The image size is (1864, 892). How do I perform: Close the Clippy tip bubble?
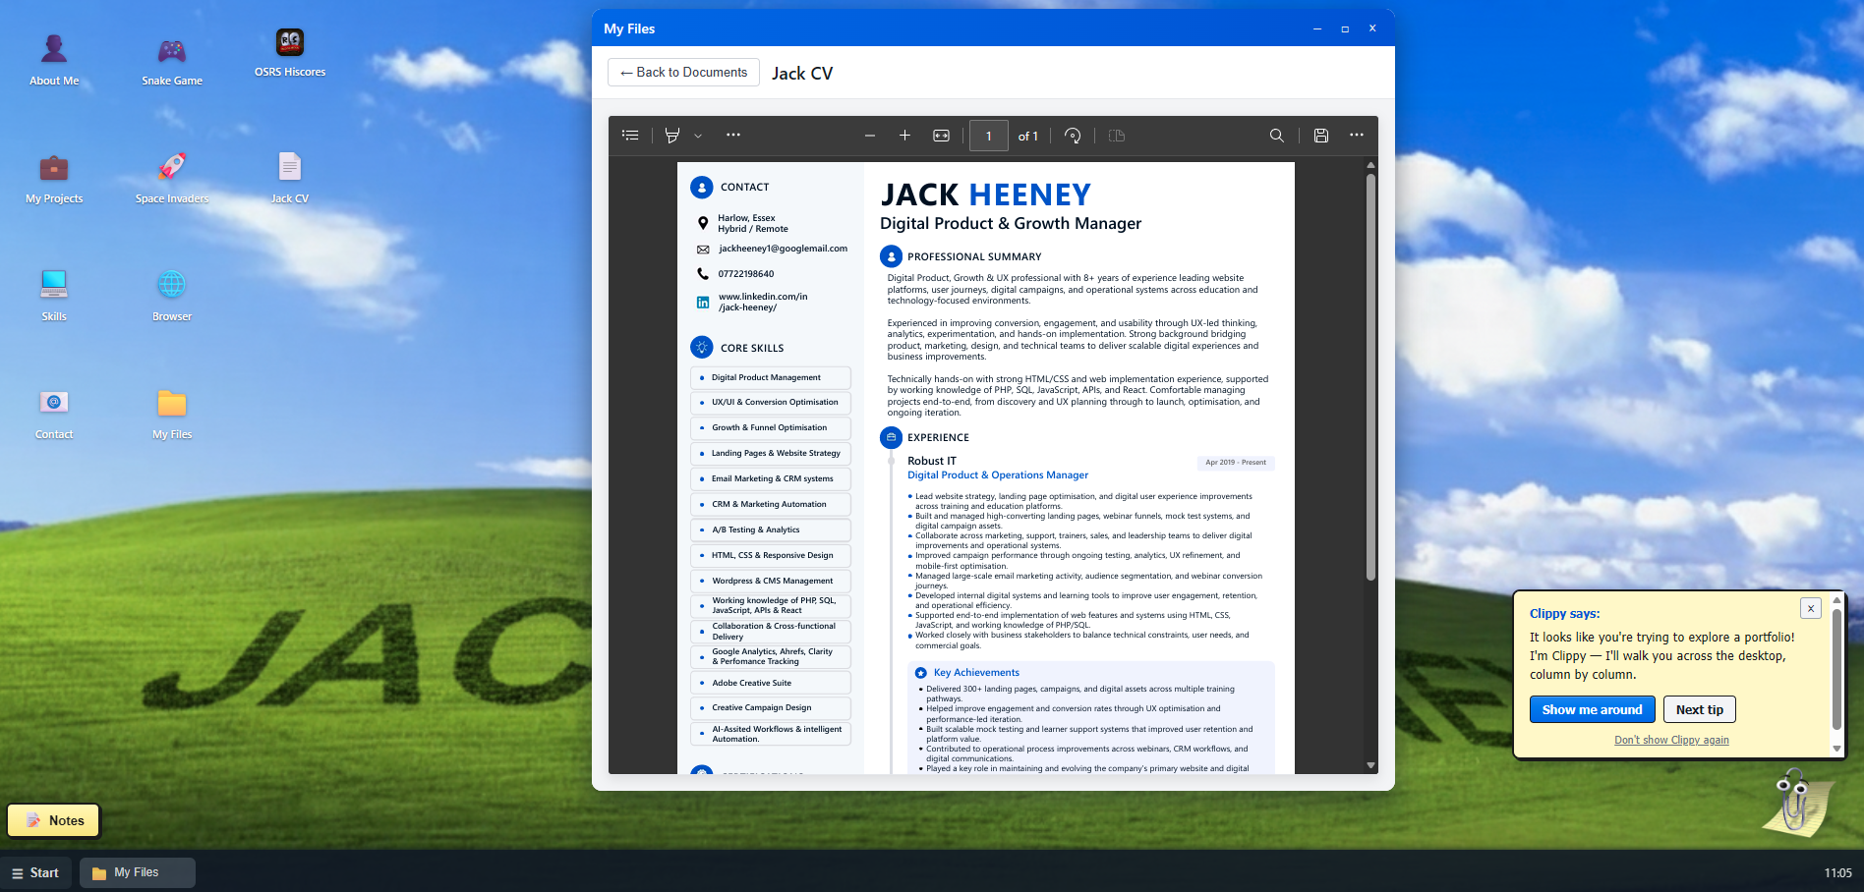1811,608
